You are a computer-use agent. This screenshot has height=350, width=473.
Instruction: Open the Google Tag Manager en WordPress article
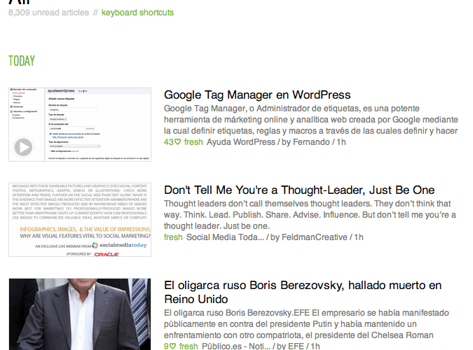[x=257, y=94]
